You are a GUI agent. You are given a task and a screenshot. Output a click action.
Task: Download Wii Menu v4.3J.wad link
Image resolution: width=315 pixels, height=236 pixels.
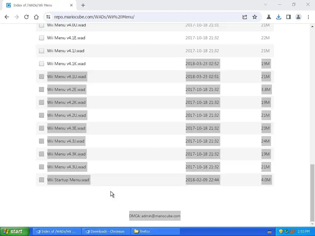click(66, 141)
